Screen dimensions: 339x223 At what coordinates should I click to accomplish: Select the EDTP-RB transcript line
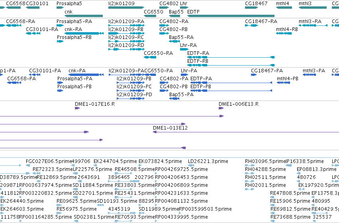[x=231, y=65]
